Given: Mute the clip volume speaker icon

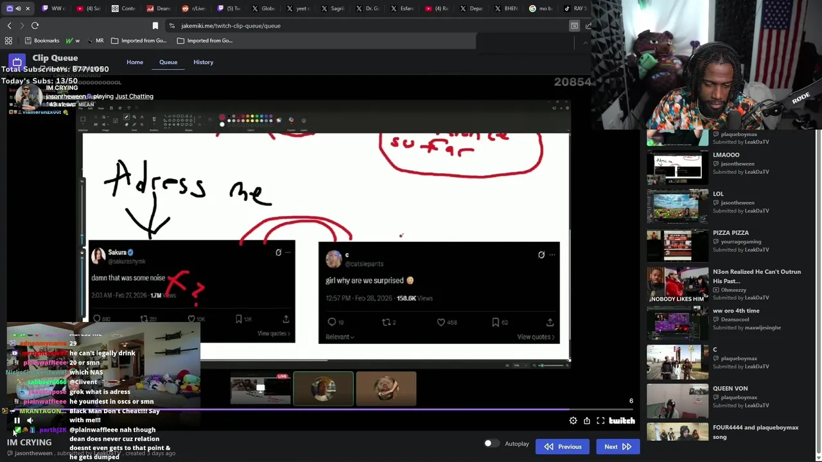Looking at the screenshot, I should (x=30, y=420).
